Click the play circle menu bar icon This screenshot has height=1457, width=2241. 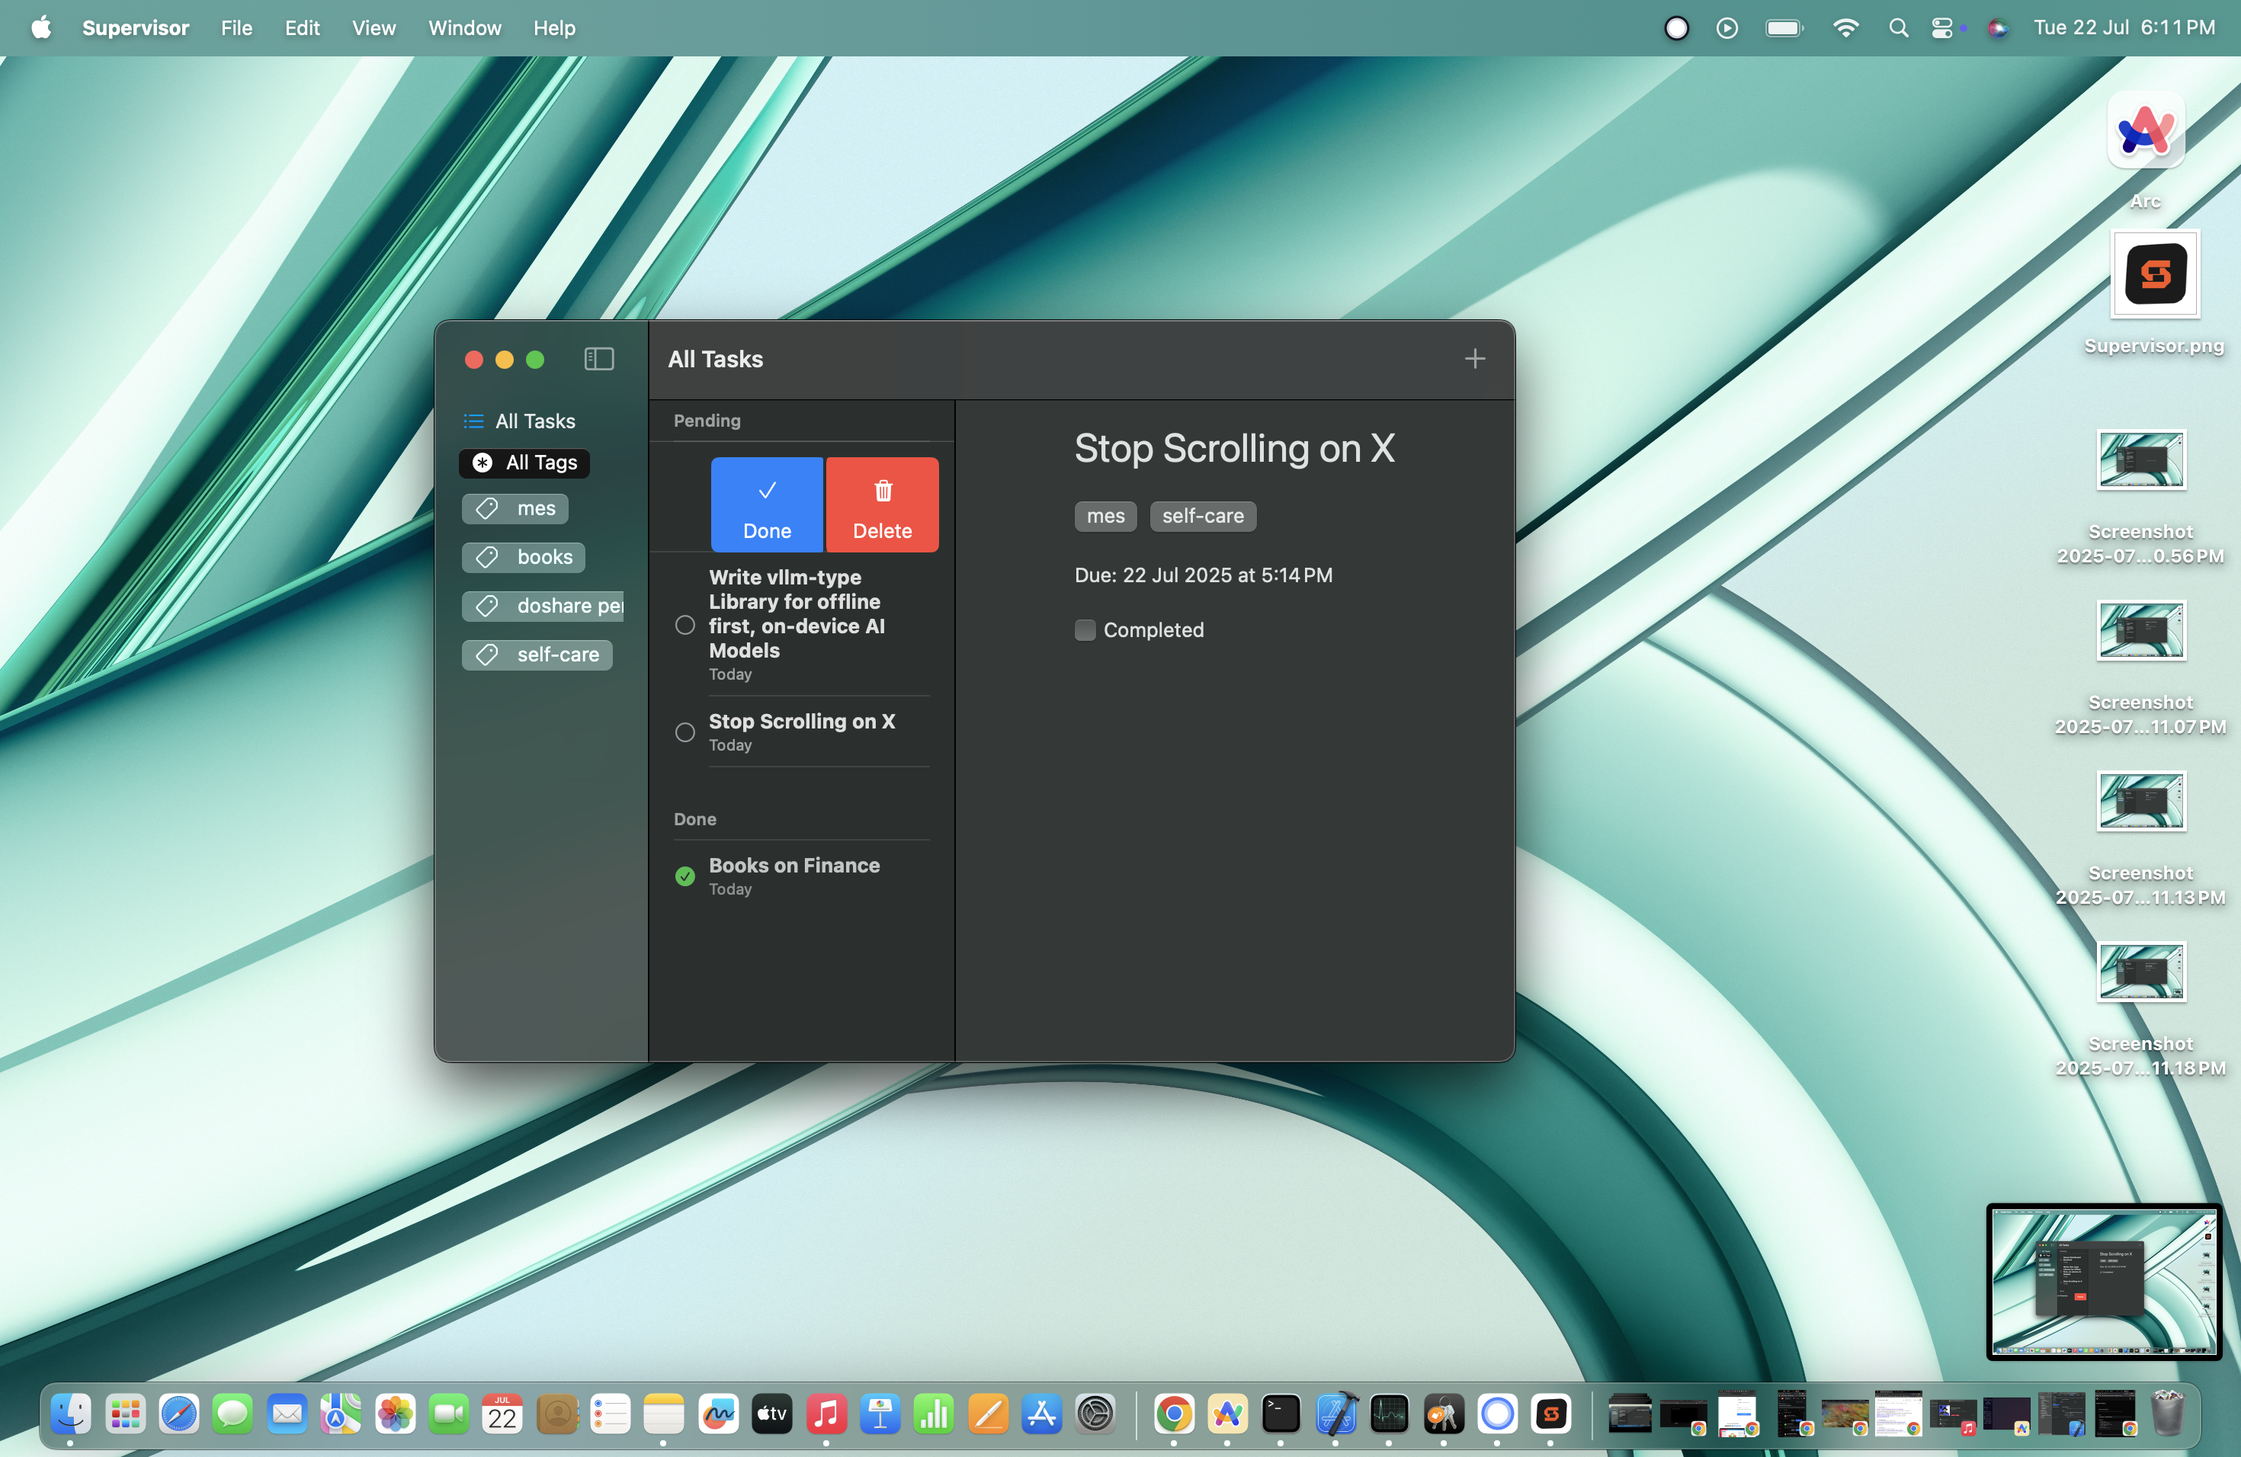pyautogui.click(x=1727, y=28)
